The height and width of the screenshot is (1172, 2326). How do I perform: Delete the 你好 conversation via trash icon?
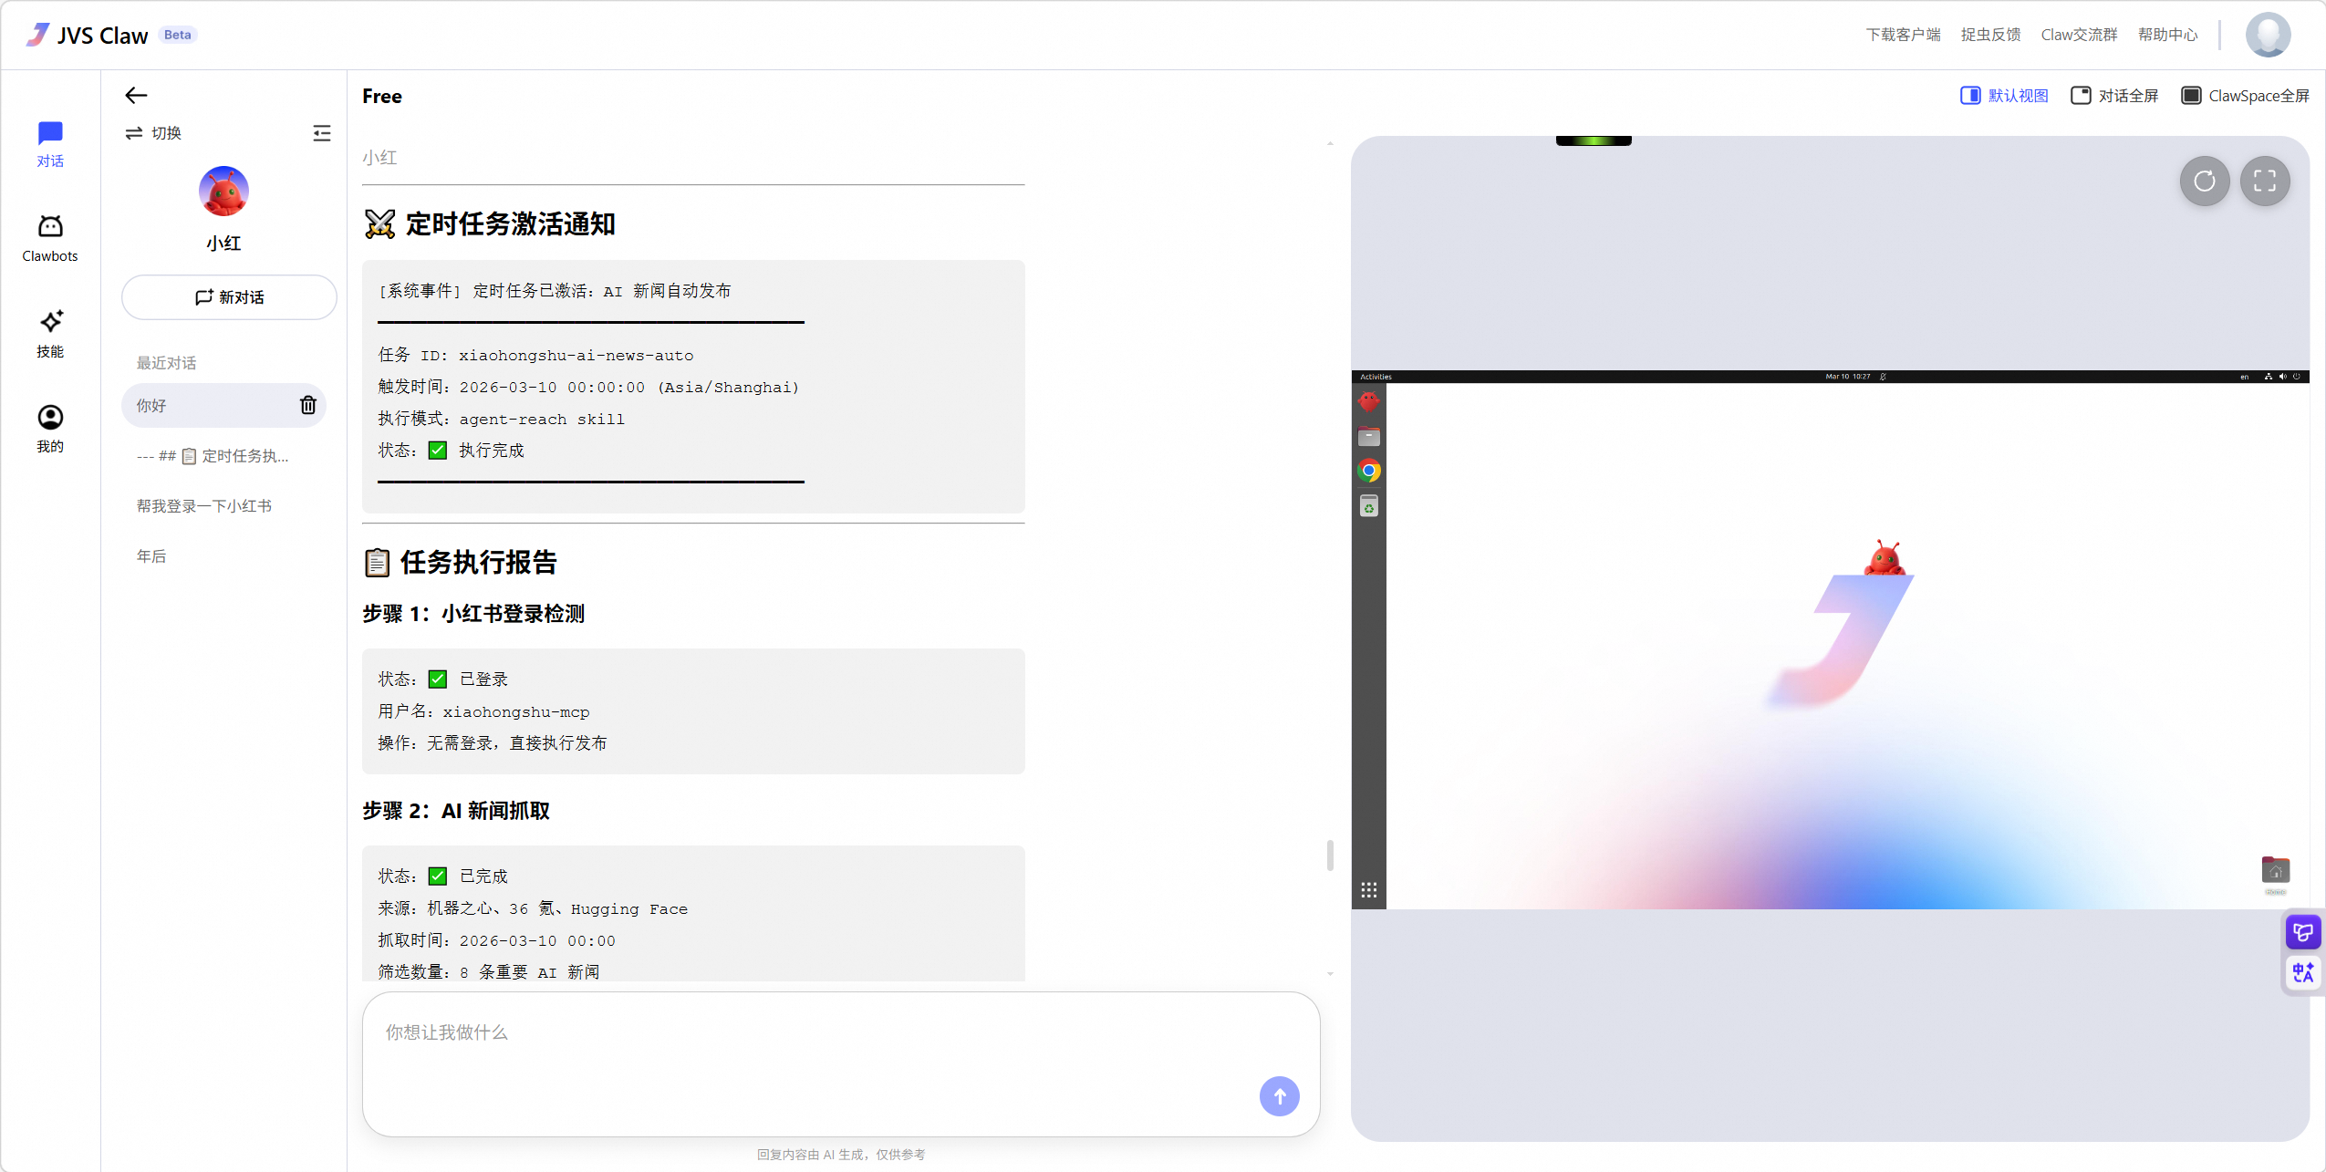(307, 405)
